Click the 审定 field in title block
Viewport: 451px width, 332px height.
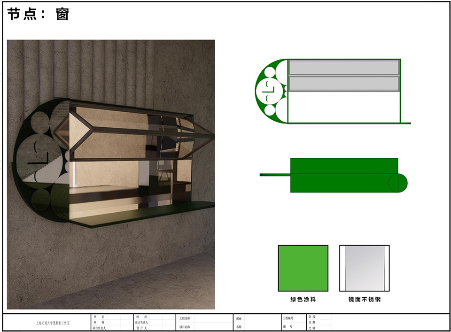99,317
